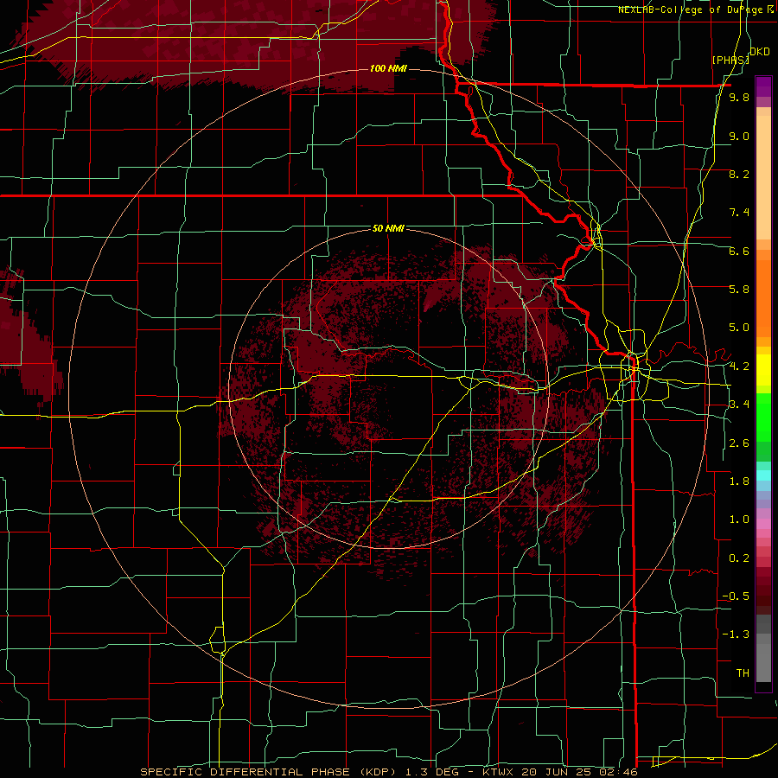Click the 9.0 value on color scale

click(739, 136)
